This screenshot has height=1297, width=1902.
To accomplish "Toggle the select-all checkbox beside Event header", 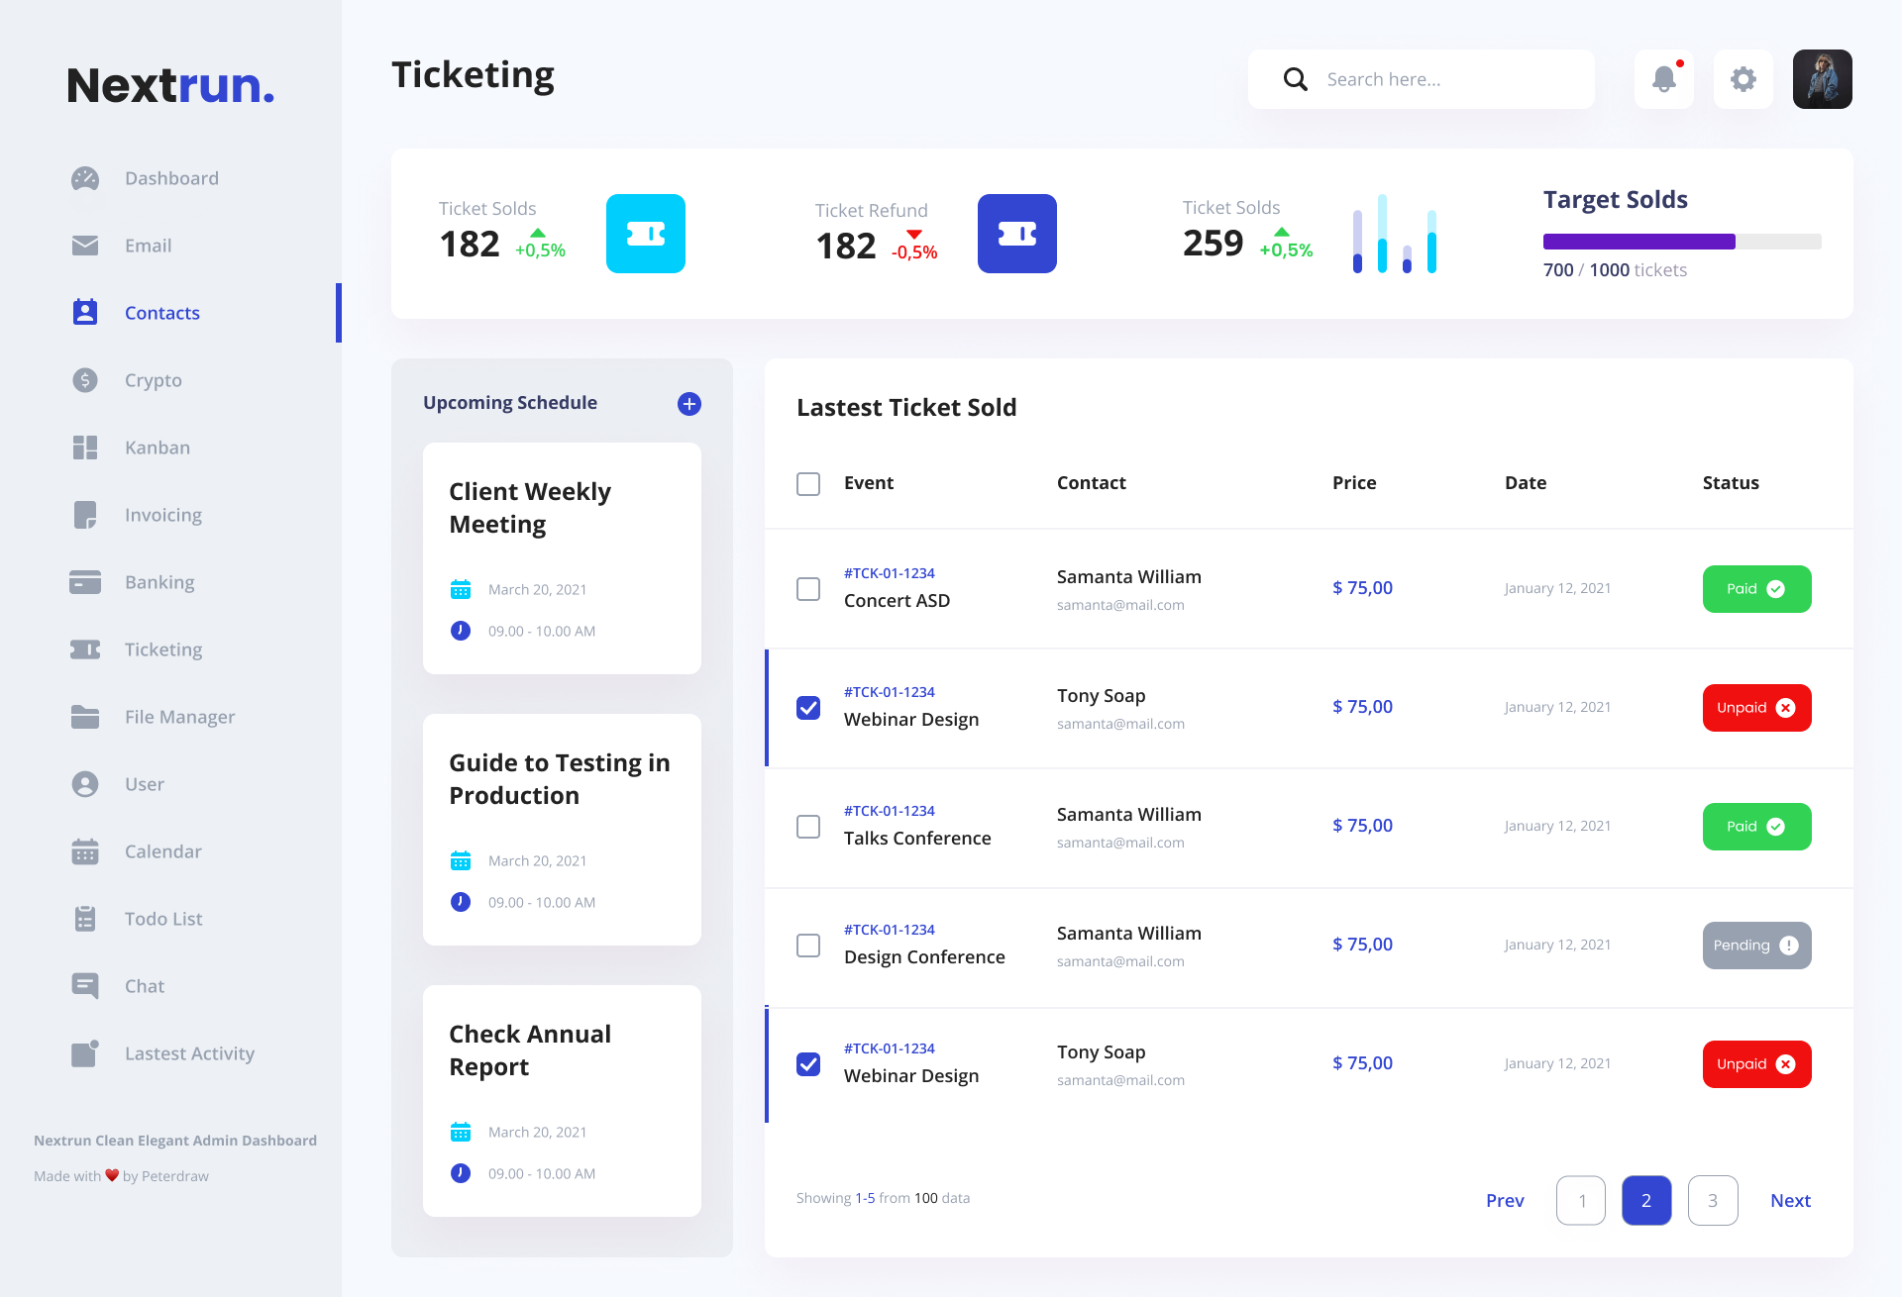I will [x=808, y=484].
